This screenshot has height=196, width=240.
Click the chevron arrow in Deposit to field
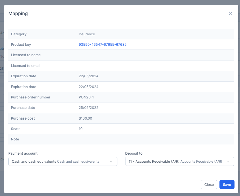click(228, 162)
